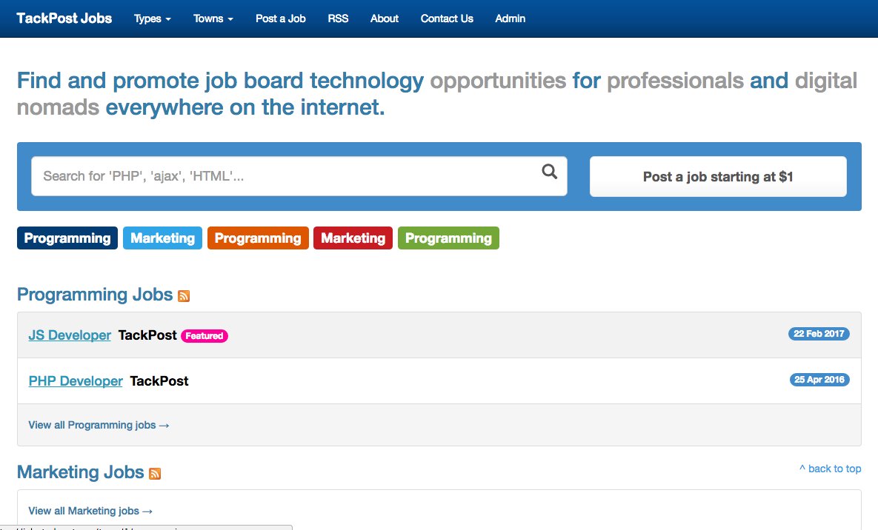Choose the orange Programming tag

pyautogui.click(x=258, y=238)
